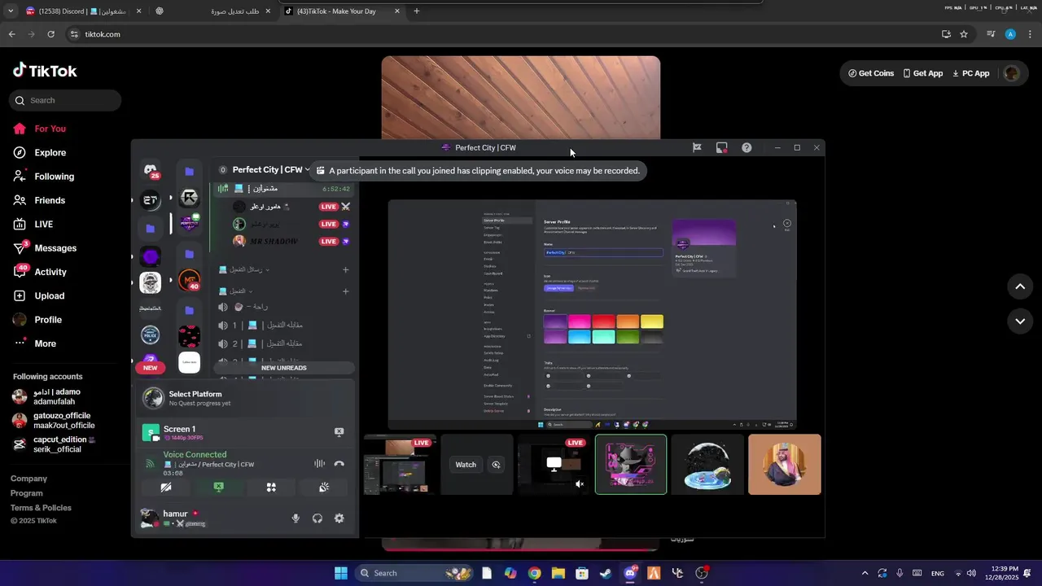Select the globe avatar call tile
Viewport: 1042px width, 586px height.
coord(707,465)
